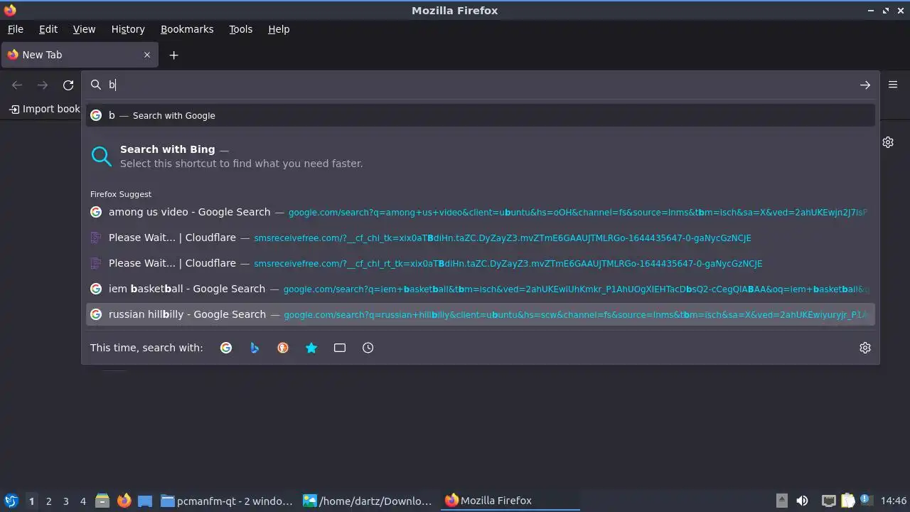
Task: Choose the Search with Bing shortcut
Action: click(481, 156)
